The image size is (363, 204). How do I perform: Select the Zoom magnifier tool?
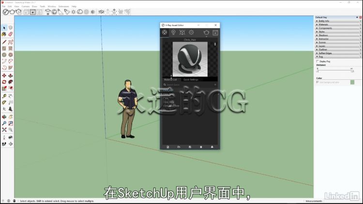click(4, 123)
